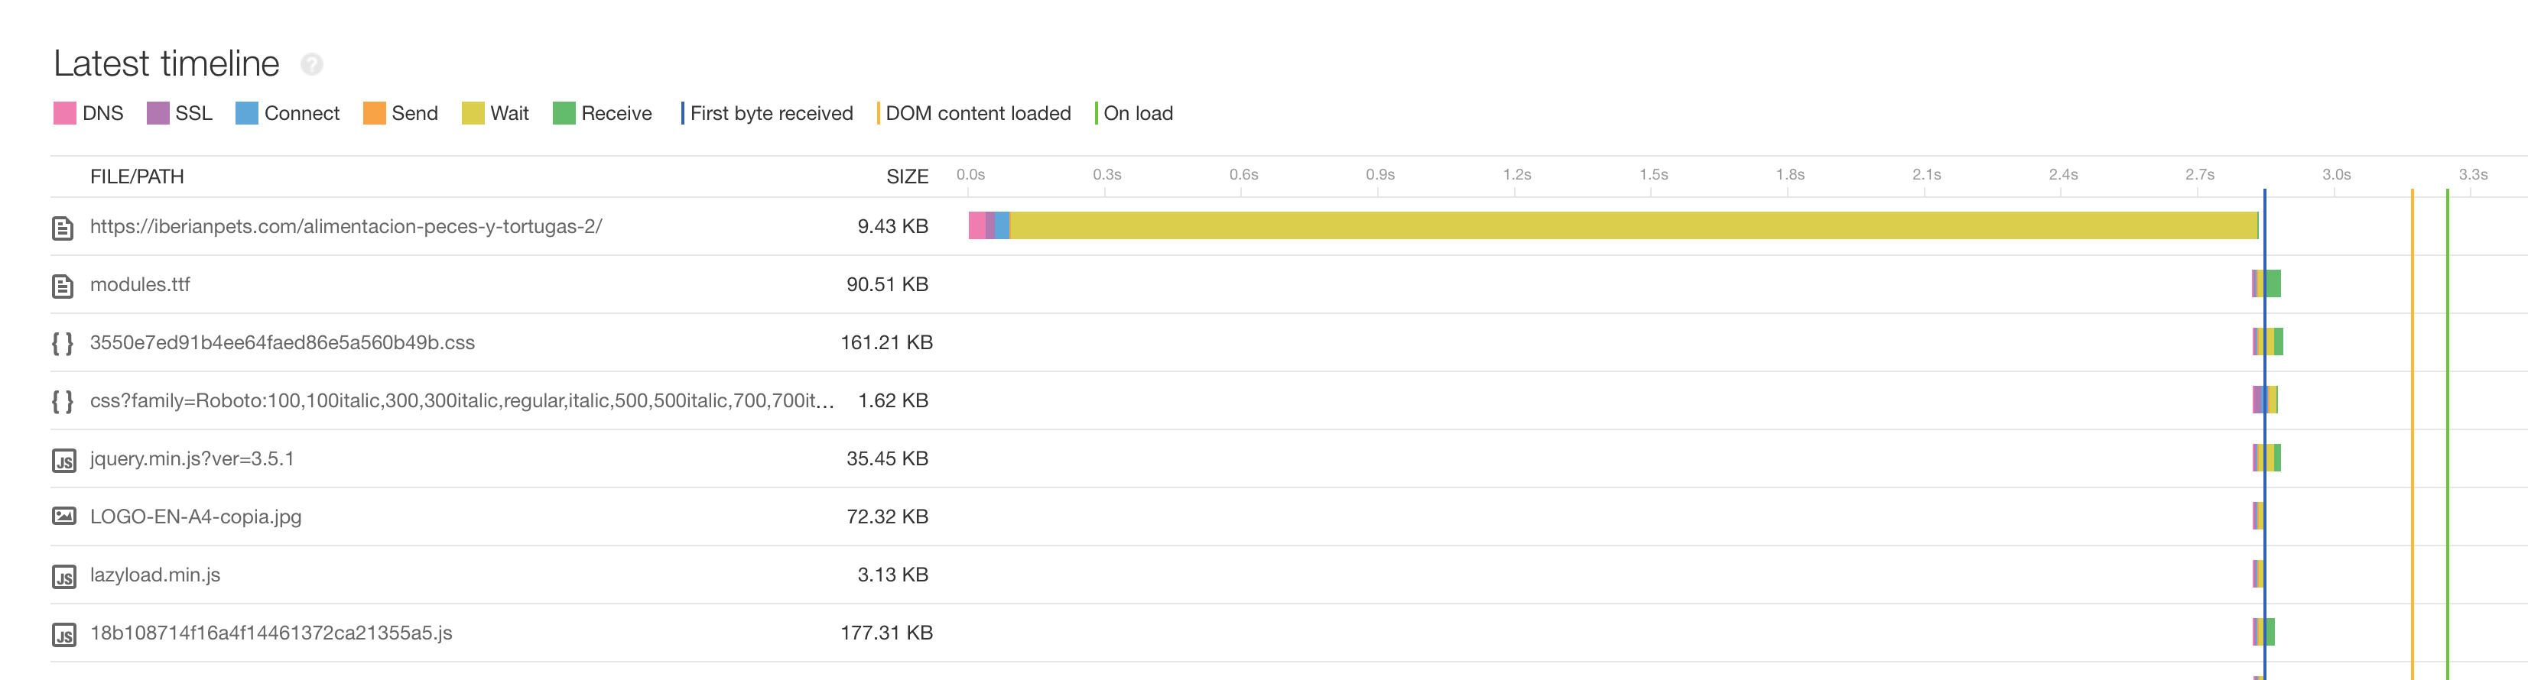This screenshot has height=680, width=2528.
Task: Click the braces icon for 3550e7ed91b4ee64 css file
Action: click(x=63, y=343)
